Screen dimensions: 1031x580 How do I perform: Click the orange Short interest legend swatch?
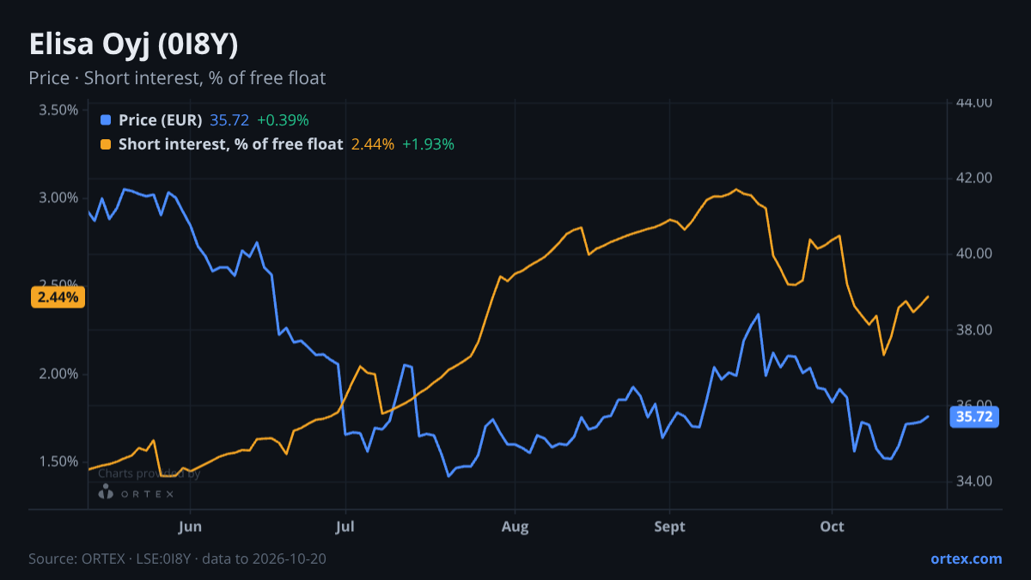(x=106, y=144)
